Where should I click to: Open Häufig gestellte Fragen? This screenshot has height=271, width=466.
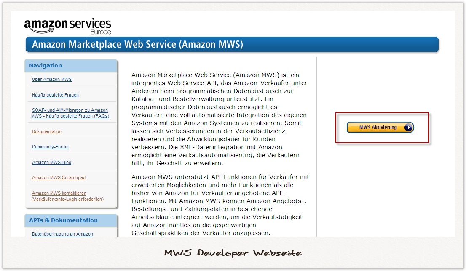[x=55, y=95]
